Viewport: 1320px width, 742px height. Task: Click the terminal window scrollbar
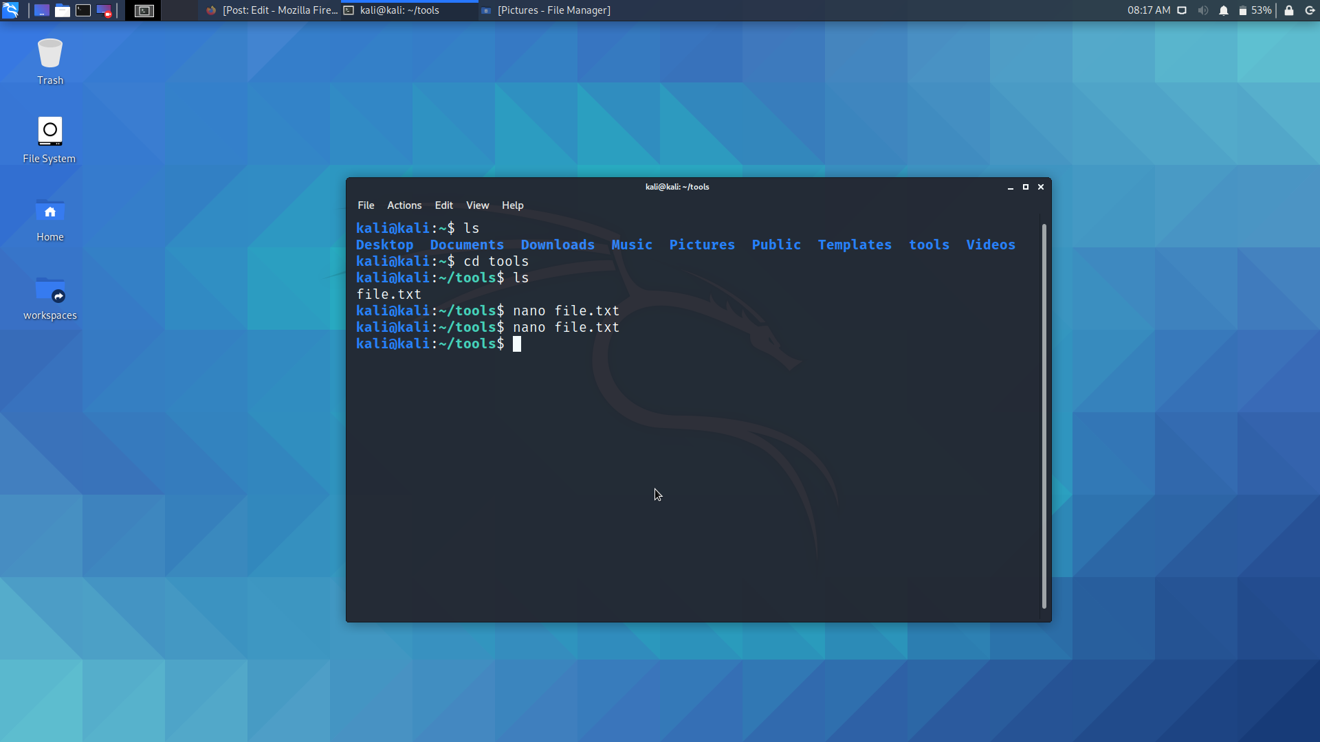coord(1044,412)
